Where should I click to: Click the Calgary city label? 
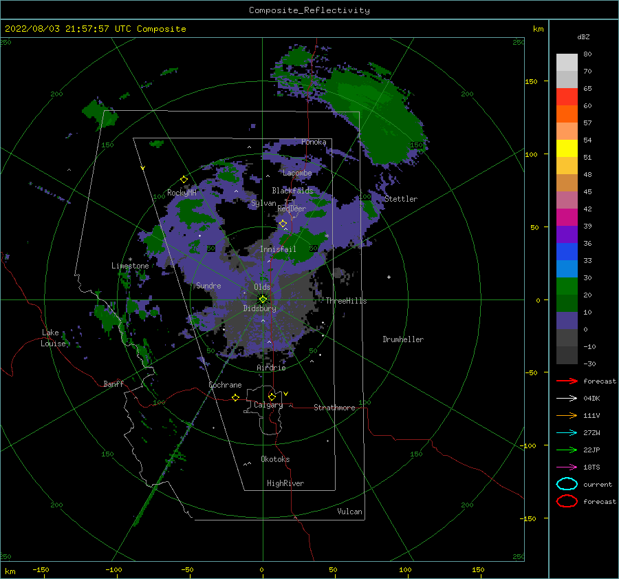point(268,405)
